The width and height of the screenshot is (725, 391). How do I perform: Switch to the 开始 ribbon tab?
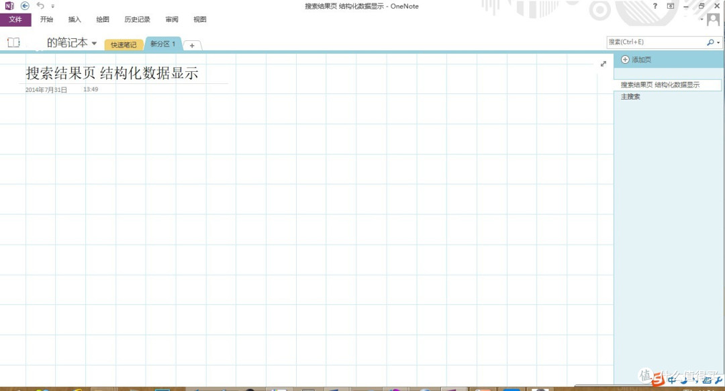pyautogui.click(x=47, y=19)
